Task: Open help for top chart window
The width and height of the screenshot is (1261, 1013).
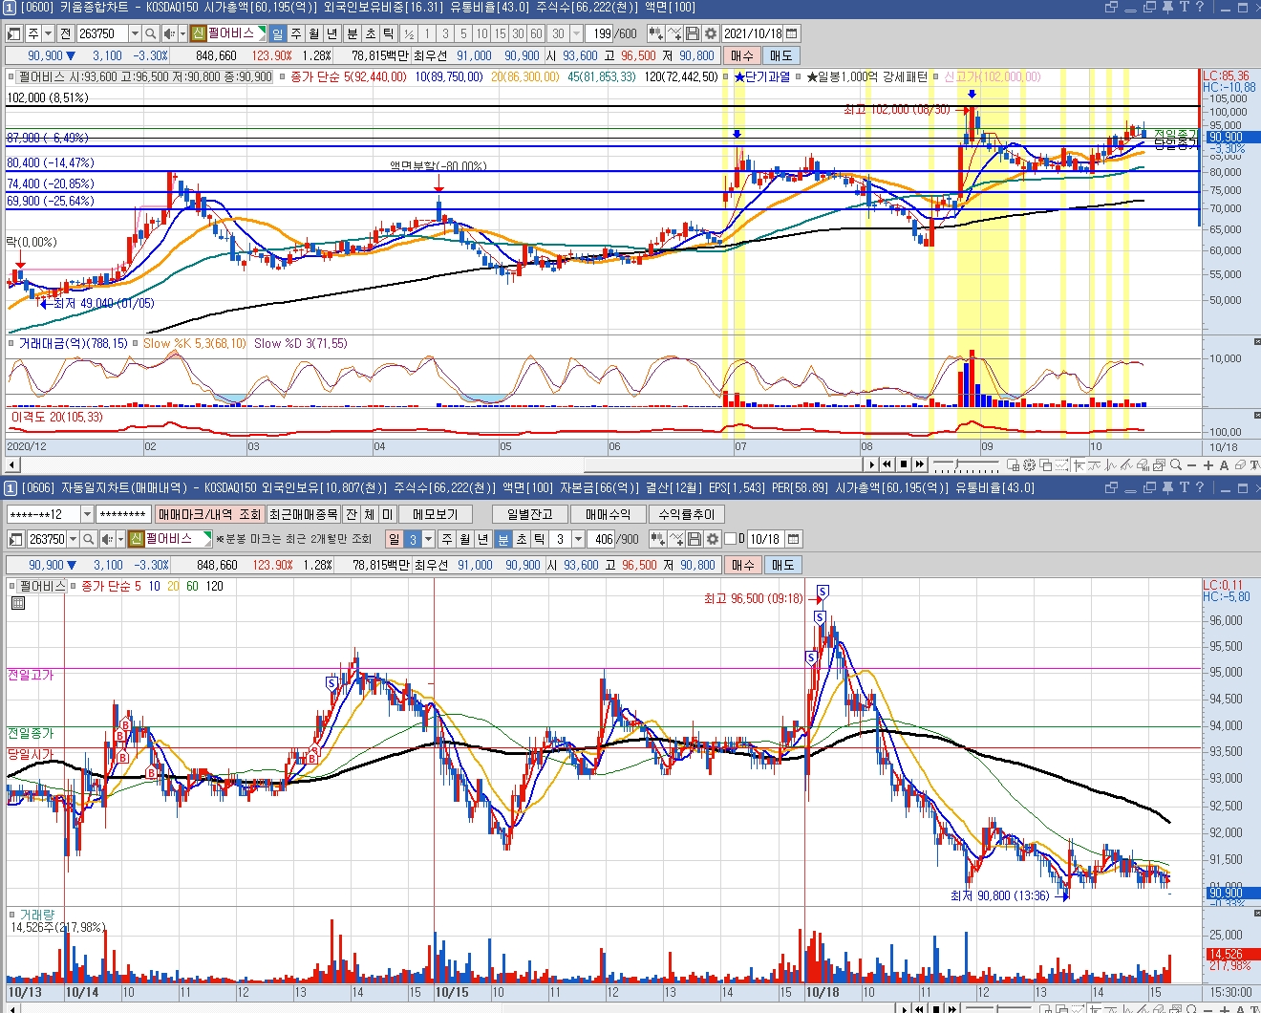Action: 1200,8
